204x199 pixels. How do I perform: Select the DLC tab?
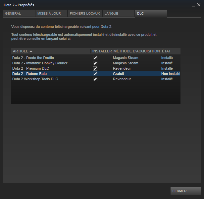point(151,13)
